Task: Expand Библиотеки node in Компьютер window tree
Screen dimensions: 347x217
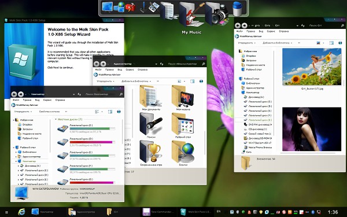Action: [x=16, y=152]
